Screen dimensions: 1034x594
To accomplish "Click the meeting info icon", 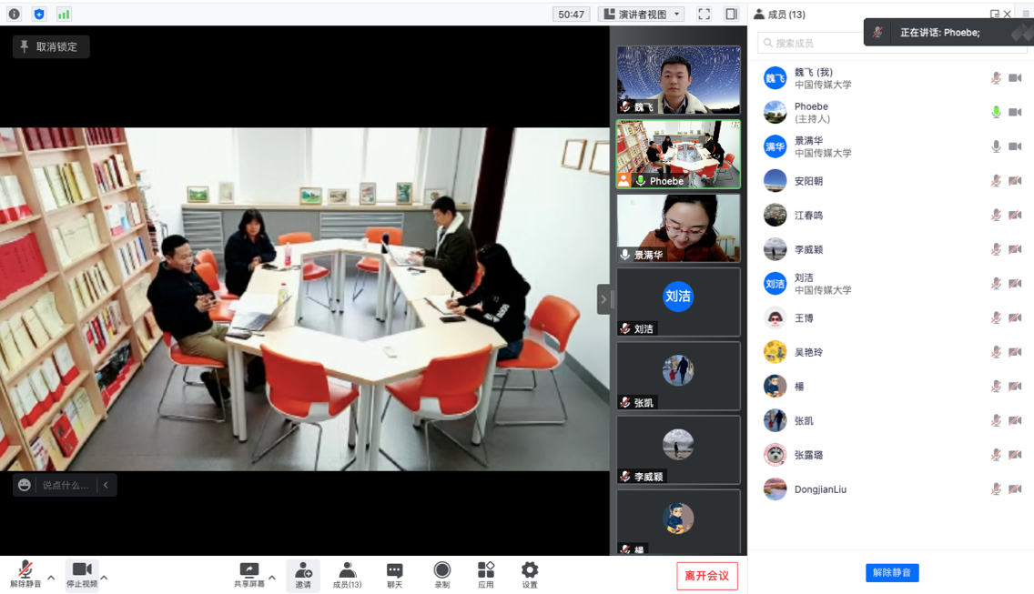I will [x=14, y=15].
